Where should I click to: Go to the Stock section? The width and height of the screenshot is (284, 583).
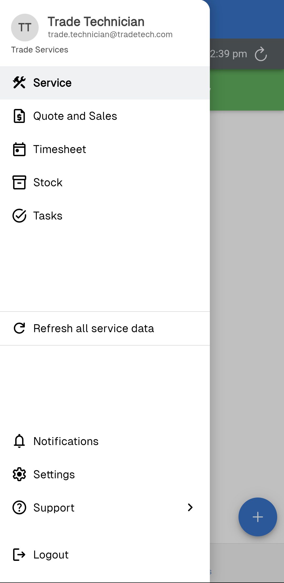point(48,183)
